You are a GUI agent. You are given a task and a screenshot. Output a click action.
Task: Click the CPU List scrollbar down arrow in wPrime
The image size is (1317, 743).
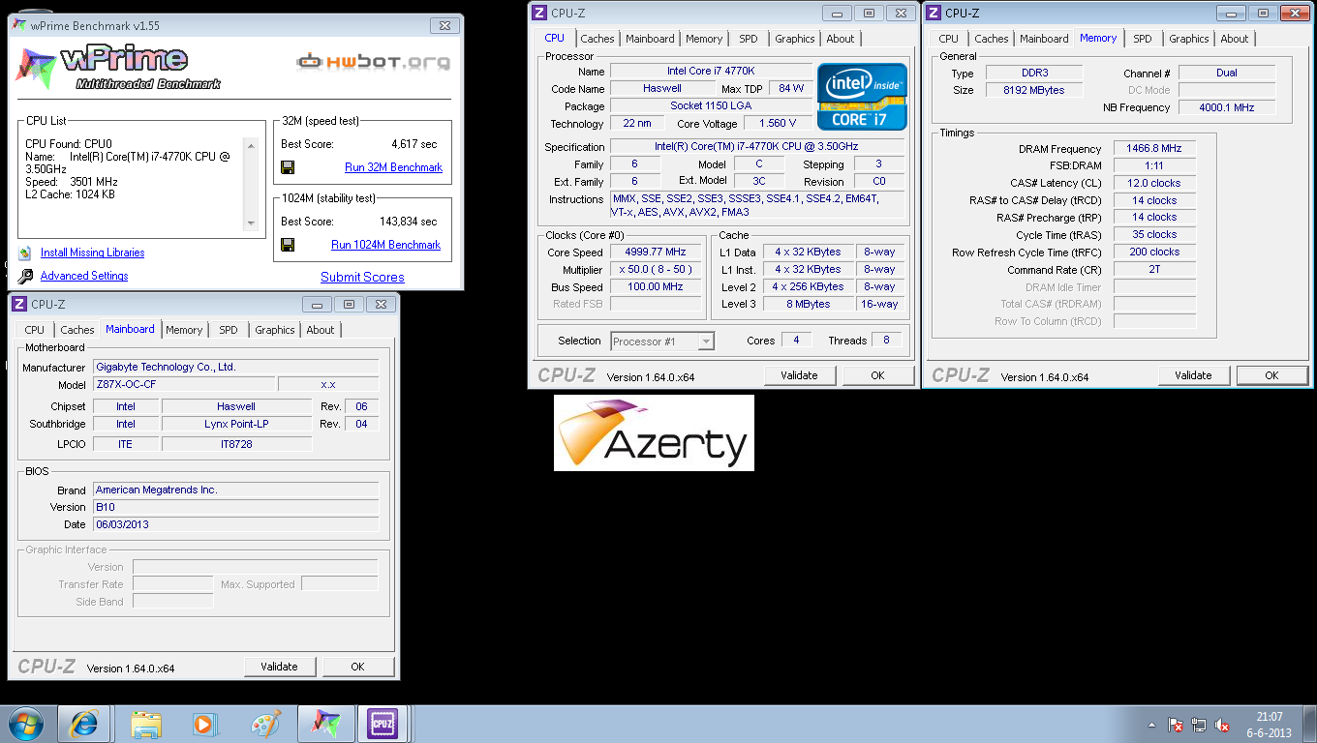[x=252, y=223]
